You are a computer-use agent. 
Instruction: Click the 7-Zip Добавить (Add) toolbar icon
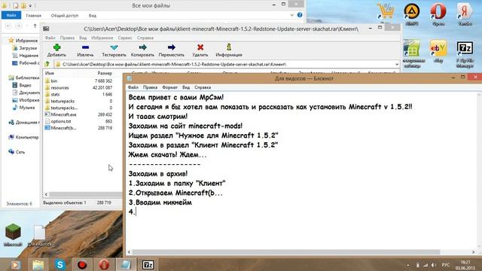click(x=57, y=47)
